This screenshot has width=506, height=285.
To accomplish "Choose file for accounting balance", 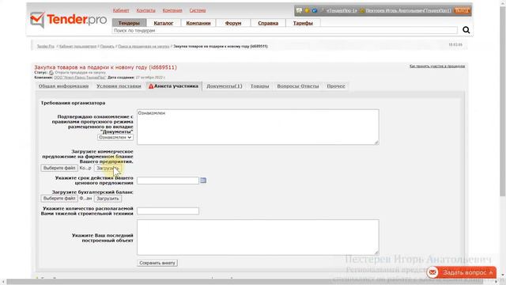I will 59,199.
